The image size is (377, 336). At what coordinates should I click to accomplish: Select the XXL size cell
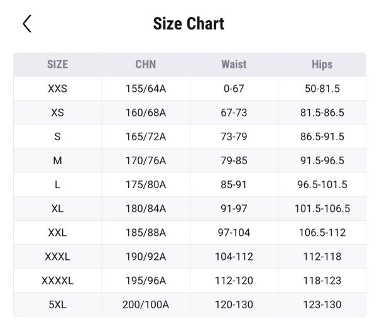[x=57, y=232]
